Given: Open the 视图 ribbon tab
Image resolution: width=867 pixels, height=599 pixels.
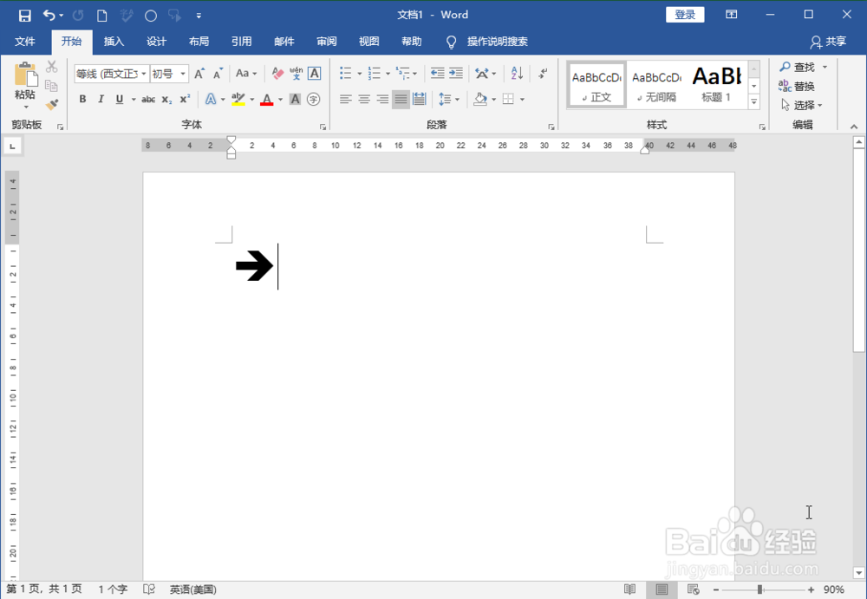Looking at the screenshot, I should [368, 41].
